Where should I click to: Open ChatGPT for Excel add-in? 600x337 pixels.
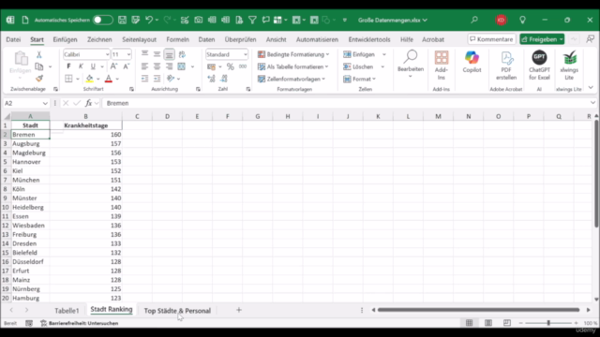coord(539,66)
